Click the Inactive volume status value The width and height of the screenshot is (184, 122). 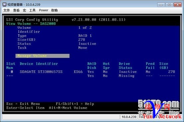point(87,44)
